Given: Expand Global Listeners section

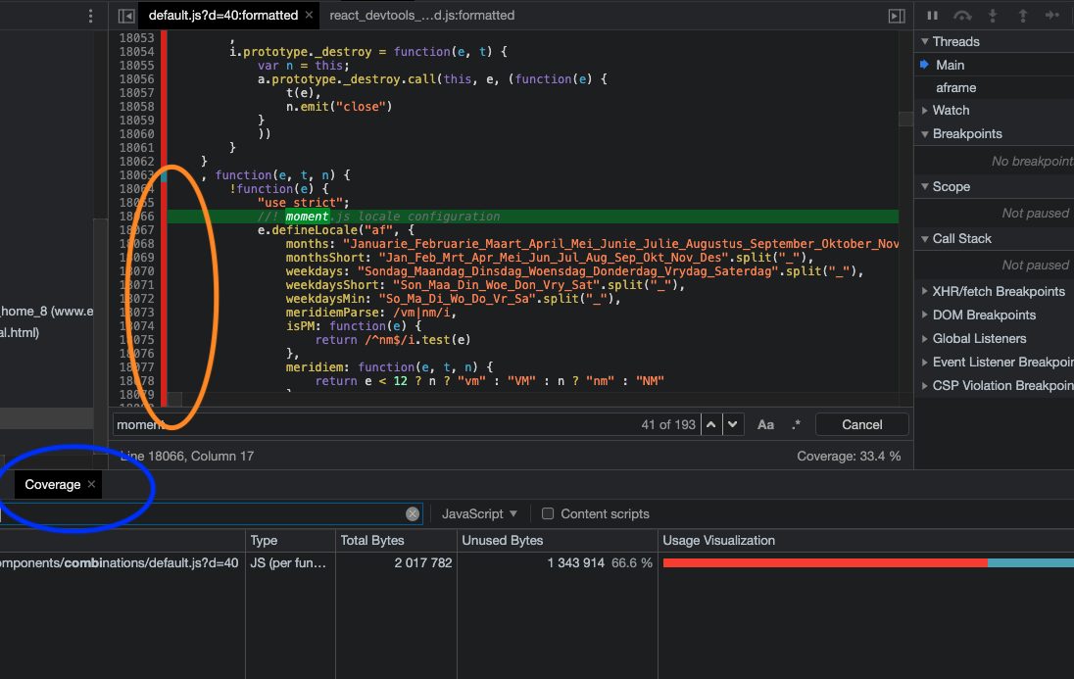Looking at the screenshot, I should 925,338.
